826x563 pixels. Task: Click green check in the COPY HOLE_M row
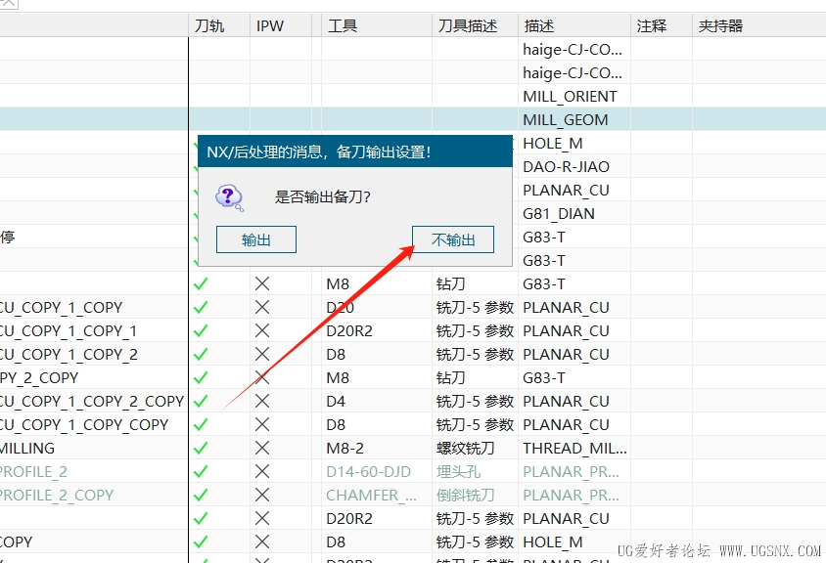tap(201, 541)
